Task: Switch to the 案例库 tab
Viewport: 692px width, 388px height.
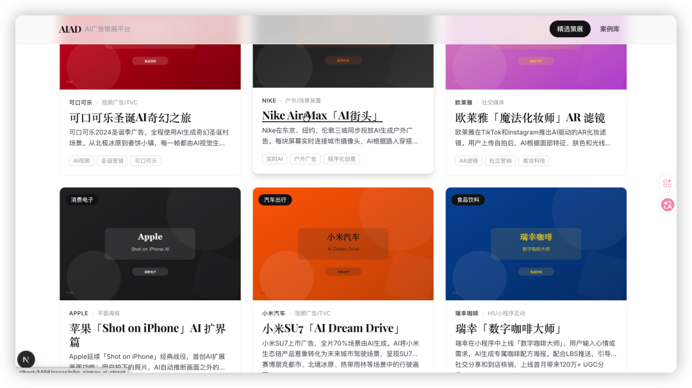Action: 609,29
